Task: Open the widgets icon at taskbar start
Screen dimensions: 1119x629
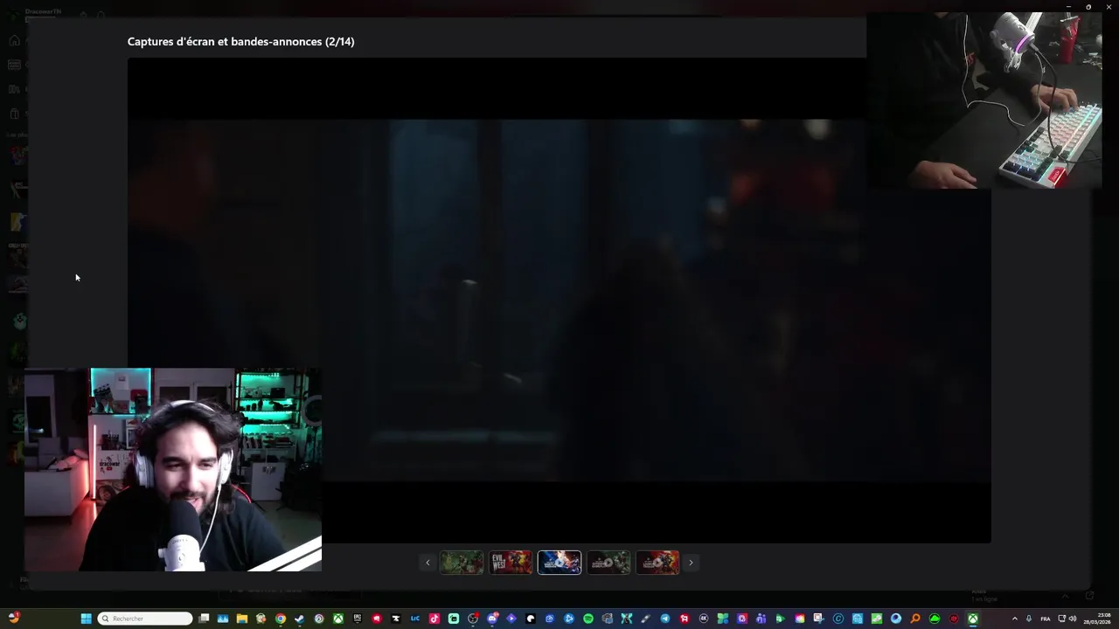Action: [x=13, y=618]
